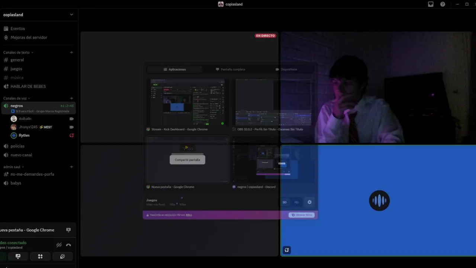Click the copiasland server icon in title bar

pyautogui.click(x=221, y=4)
